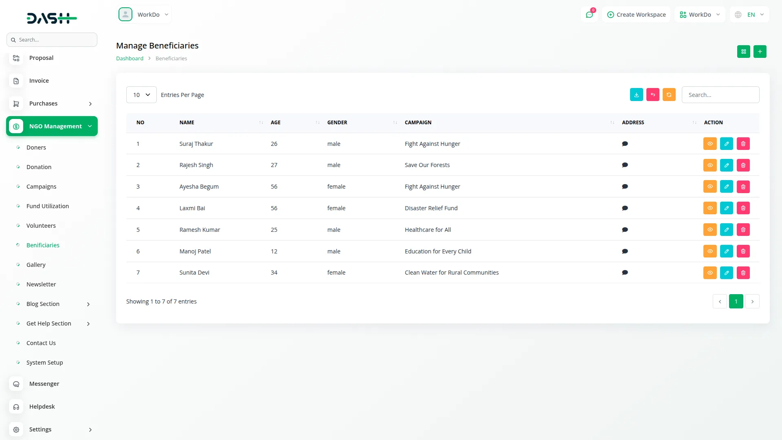Viewport: 782px width, 440px height.
Task: Select Volunteers from NGO Management menu
Action: coord(41,226)
